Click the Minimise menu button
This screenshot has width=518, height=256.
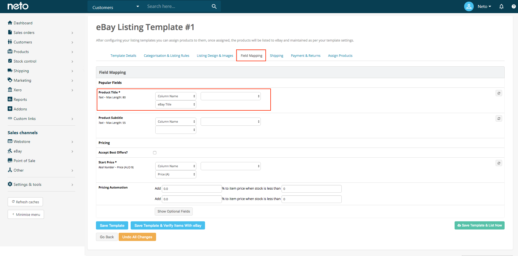click(26, 214)
